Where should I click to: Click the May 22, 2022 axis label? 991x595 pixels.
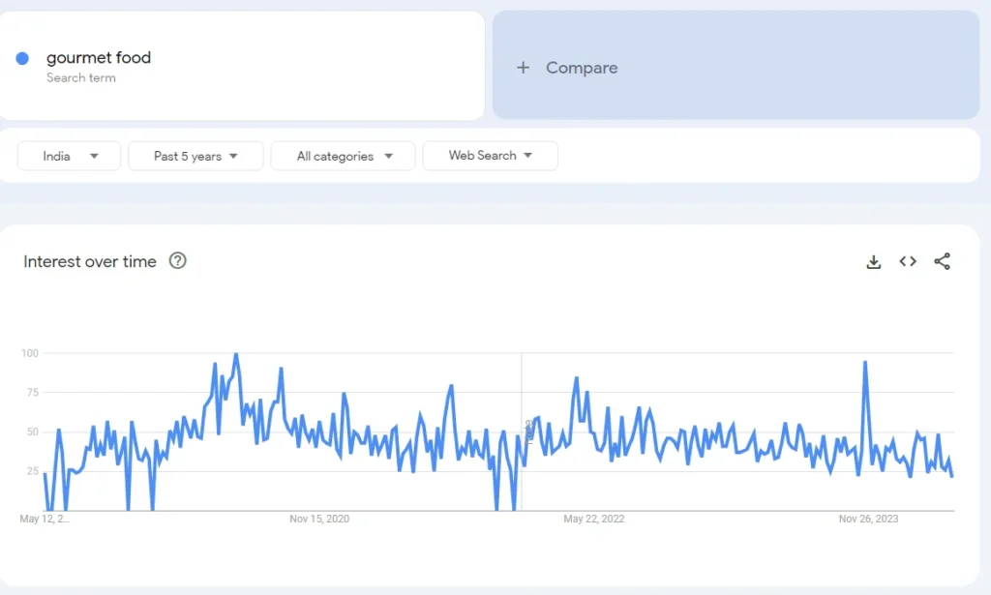click(x=593, y=520)
